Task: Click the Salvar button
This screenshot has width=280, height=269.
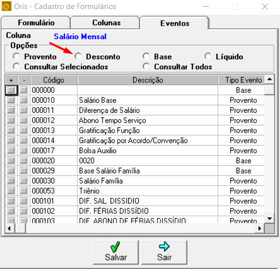Action: [x=116, y=252]
